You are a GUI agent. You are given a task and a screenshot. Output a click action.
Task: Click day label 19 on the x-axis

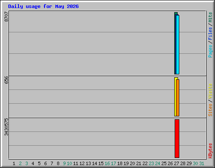point(126,163)
